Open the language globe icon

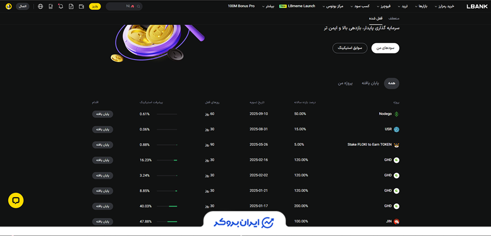click(x=40, y=7)
